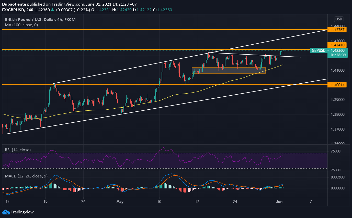The image size is (352, 218).
Task: Click the '17' date on time axis
Action: point(197,202)
